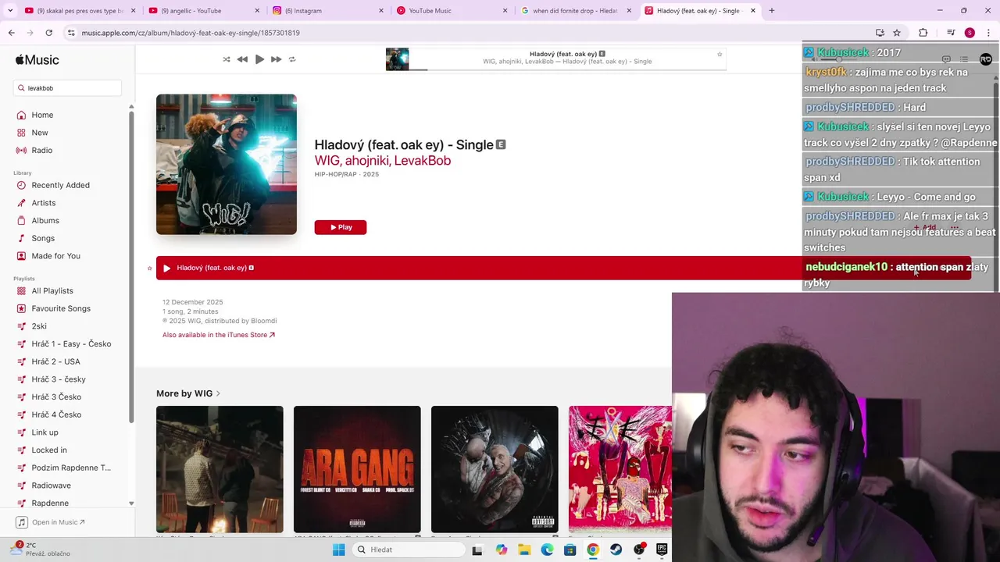This screenshot has height=562, width=1000.
Task: Open the Windows Start menu
Action: (x=338, y=550)
